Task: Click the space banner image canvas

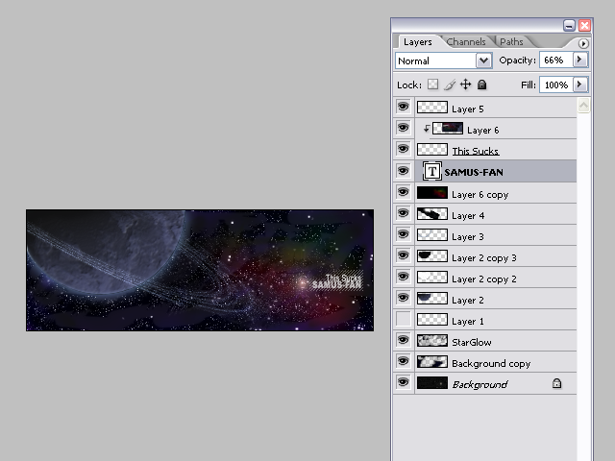Action: coord(200,270)
